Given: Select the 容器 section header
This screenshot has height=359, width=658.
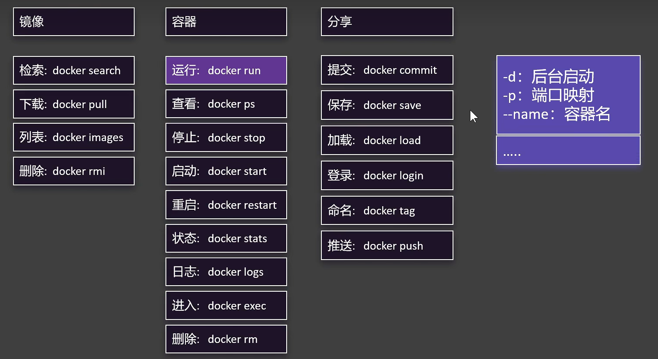Looking at the screenshot, I should 226,21.
